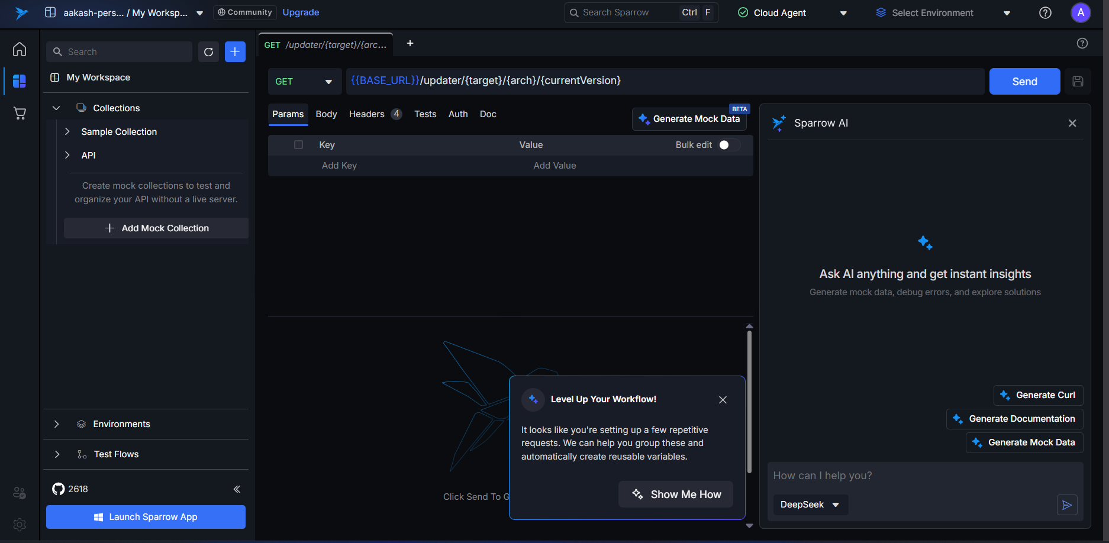Switch to the Body tab

pos(326,114)
